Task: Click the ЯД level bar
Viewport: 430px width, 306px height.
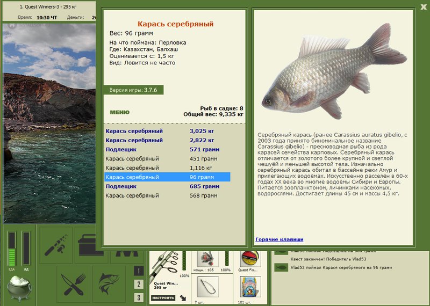Action: pos(26,249)
